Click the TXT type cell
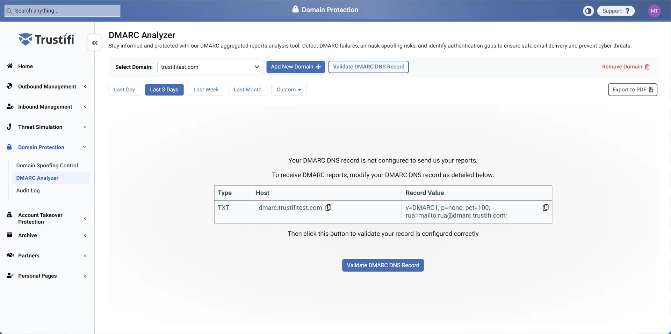 point(233,212)
